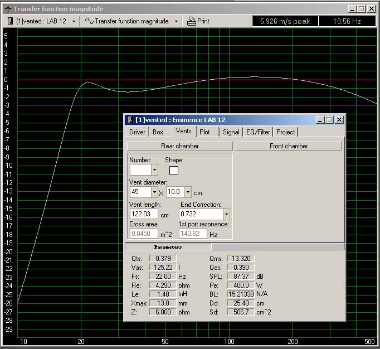Click the vent diameter field showing 45
The height and width of the screenshot is (349, 380).
[x=140, y=192]
